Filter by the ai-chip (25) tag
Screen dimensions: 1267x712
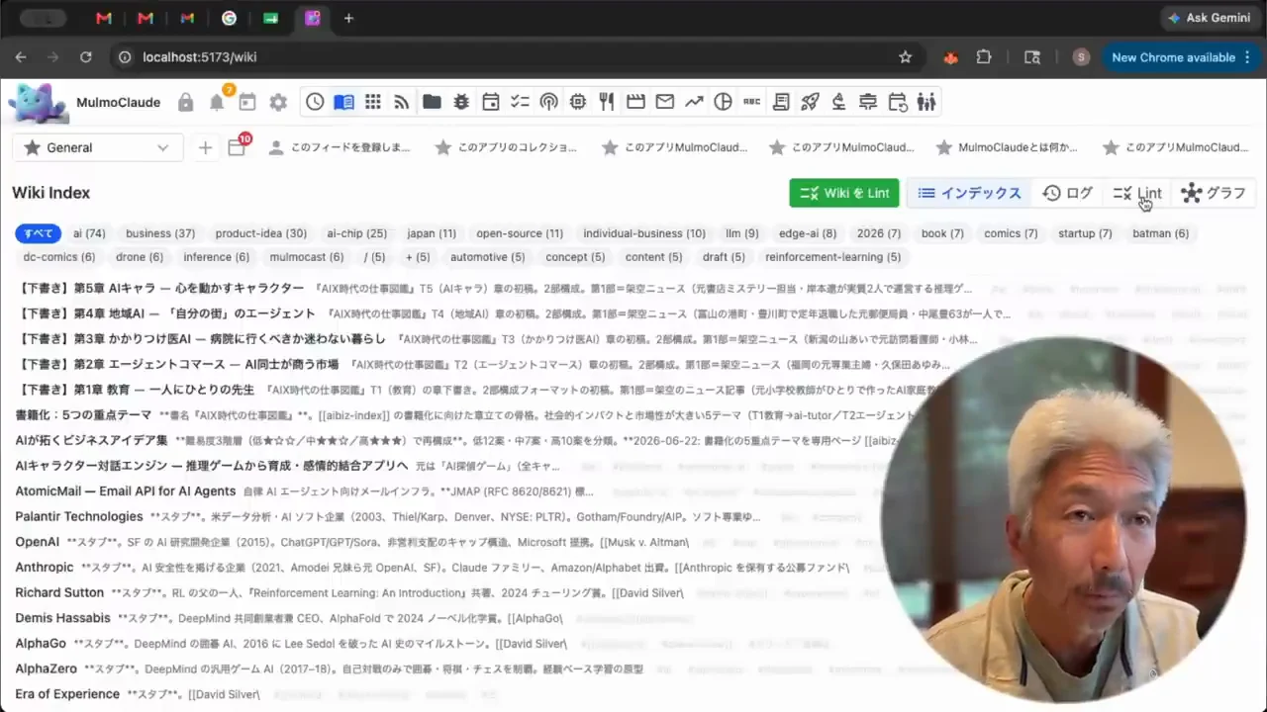tap(357, 233)
